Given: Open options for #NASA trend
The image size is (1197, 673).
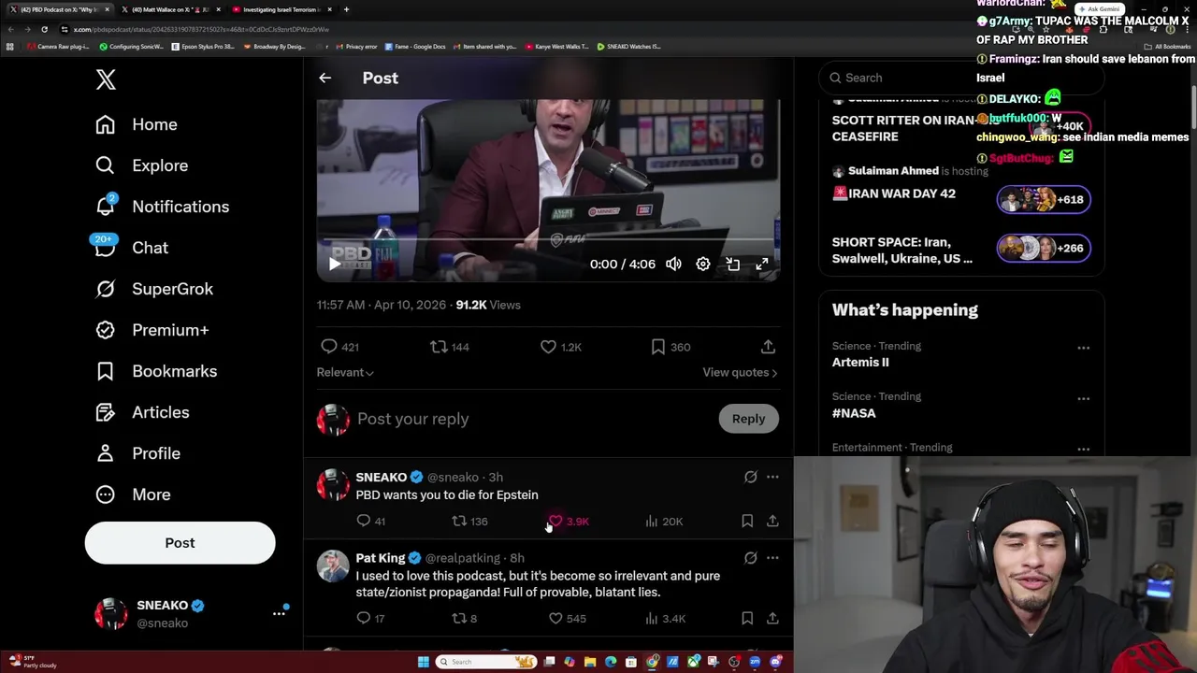Looking at the screenshot, I should coord(1083,398).
